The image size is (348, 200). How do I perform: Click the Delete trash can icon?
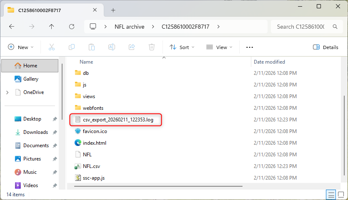[x=152, y=47]
